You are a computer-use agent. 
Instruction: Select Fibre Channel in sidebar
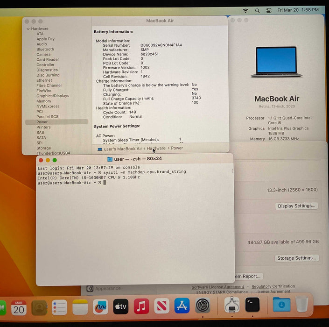(x=49, y=85)
